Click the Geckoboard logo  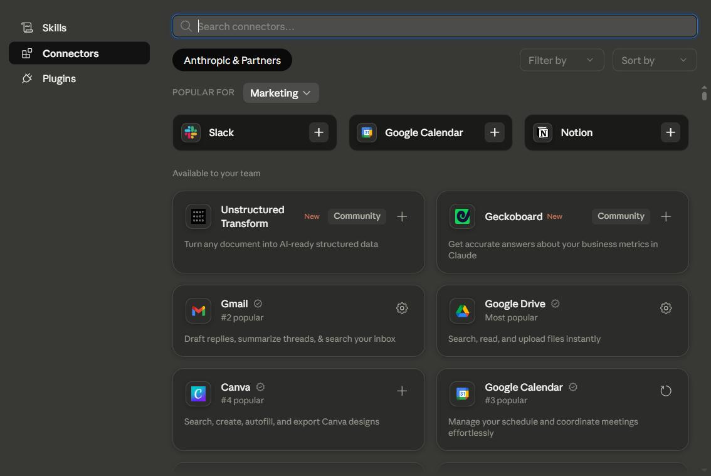462,216
